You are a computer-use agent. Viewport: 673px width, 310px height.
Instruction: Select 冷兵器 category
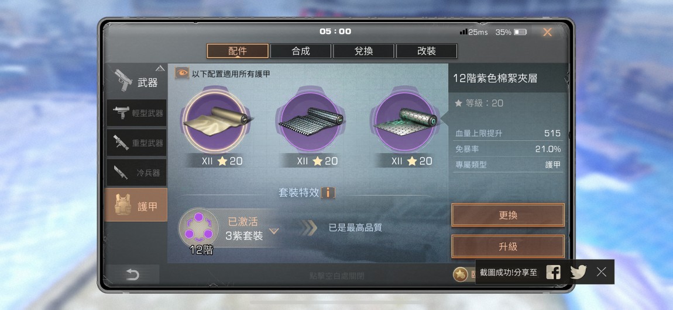[x=136, y=173]
